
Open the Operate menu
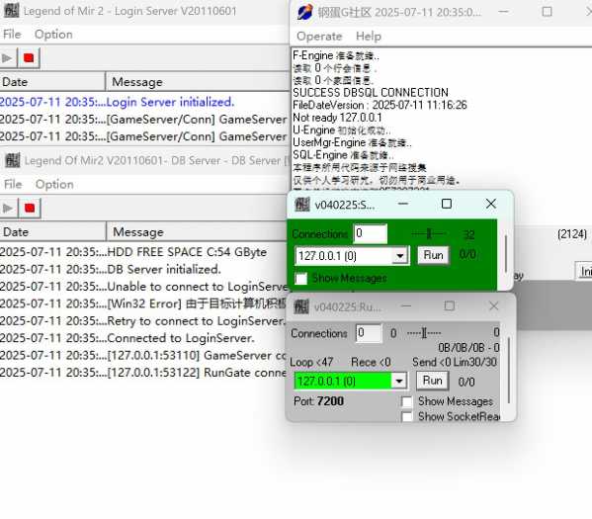point(319,37)
